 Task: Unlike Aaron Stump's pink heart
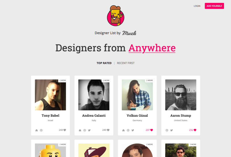pyautogui.click(x=195, y=130)
